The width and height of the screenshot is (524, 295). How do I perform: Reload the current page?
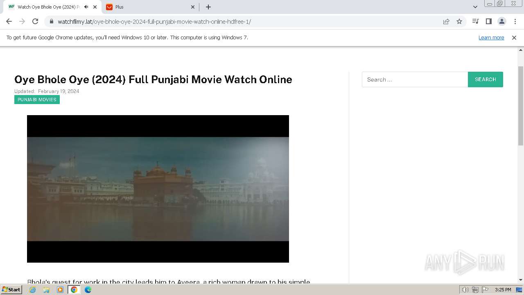point(35,21)
